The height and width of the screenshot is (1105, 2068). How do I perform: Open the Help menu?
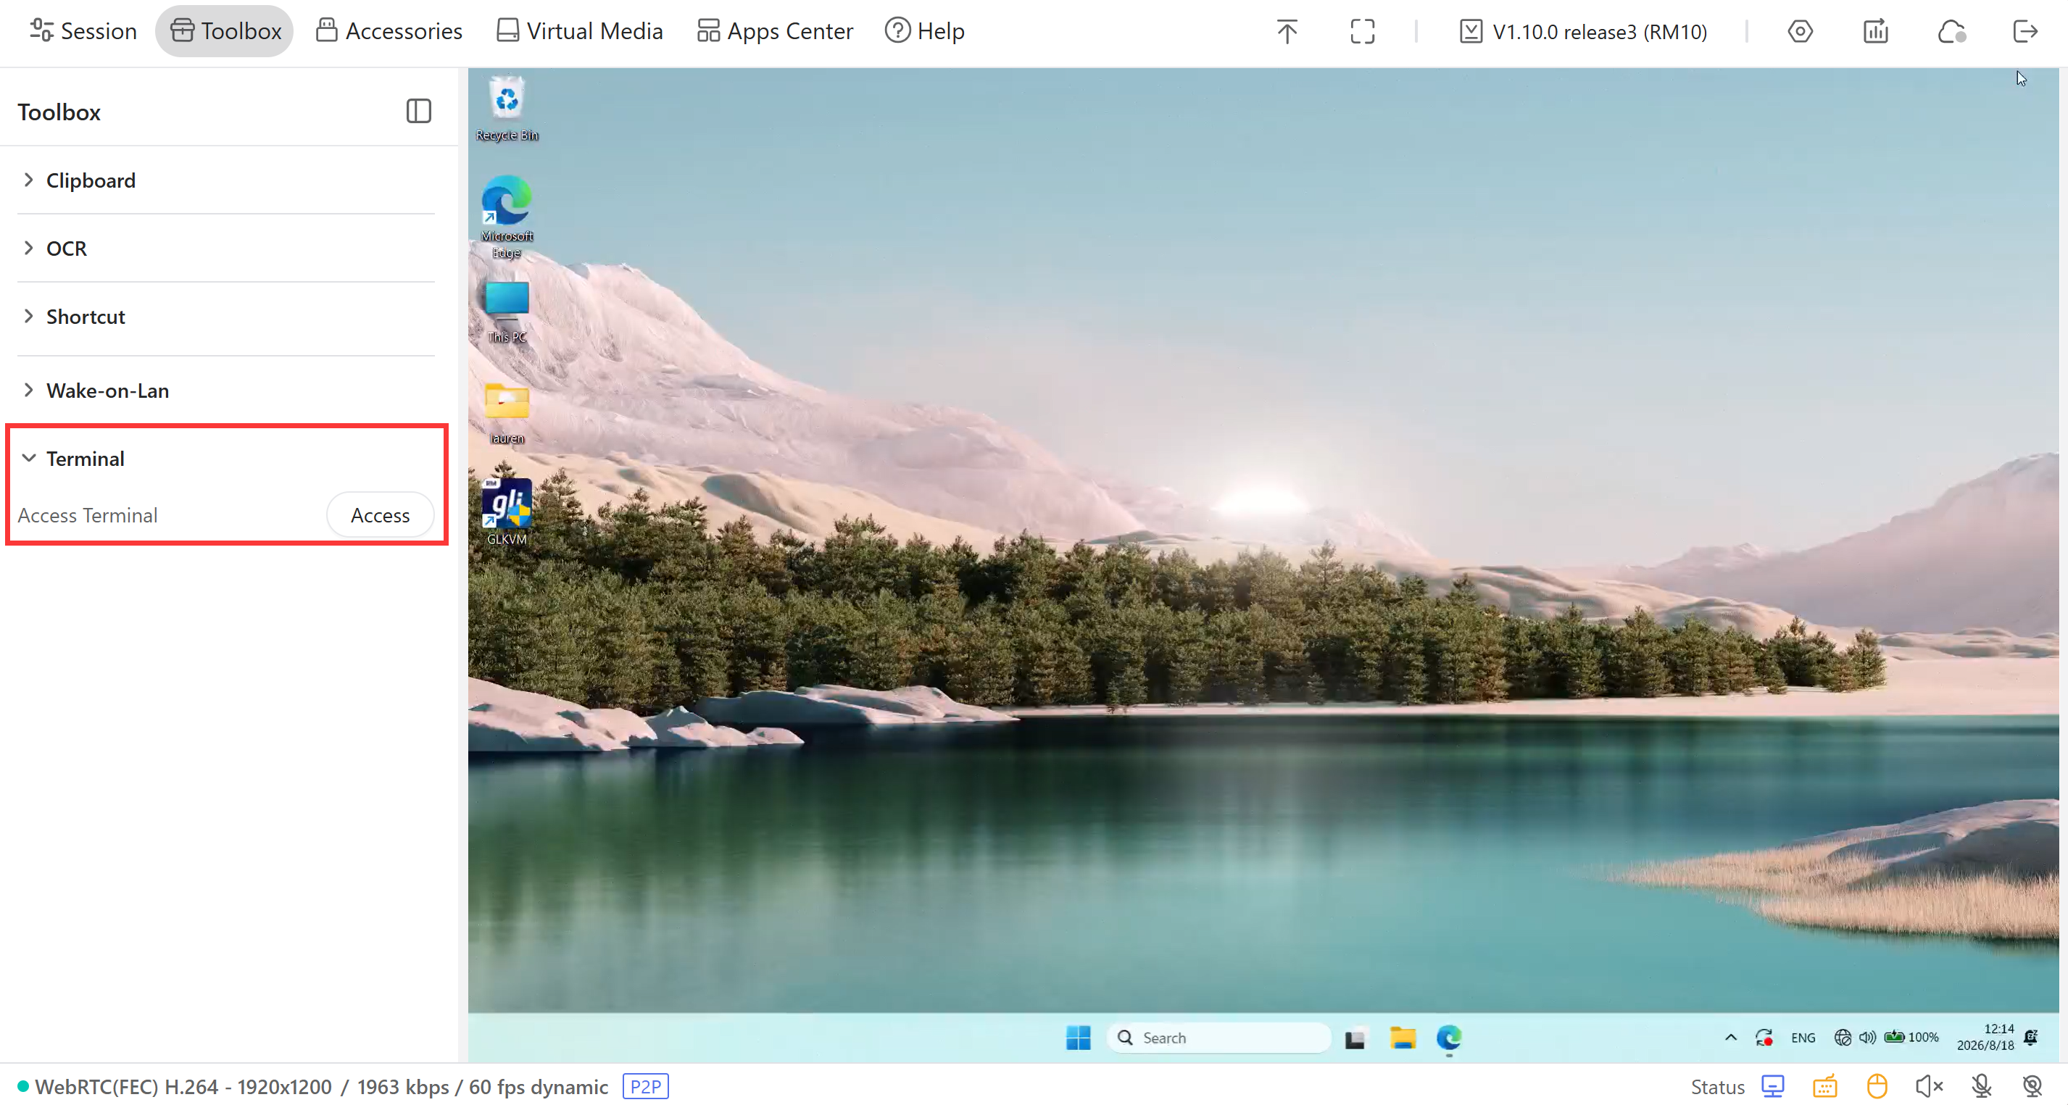click(x=924, y=31)
